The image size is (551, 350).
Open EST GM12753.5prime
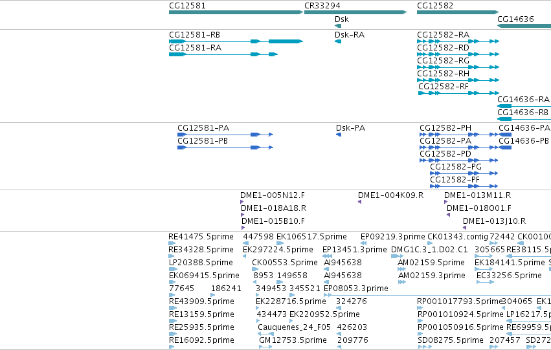(265, 347)
